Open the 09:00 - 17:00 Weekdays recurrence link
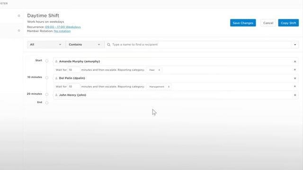This screenshot has height=170, width=303. (63, 27)
